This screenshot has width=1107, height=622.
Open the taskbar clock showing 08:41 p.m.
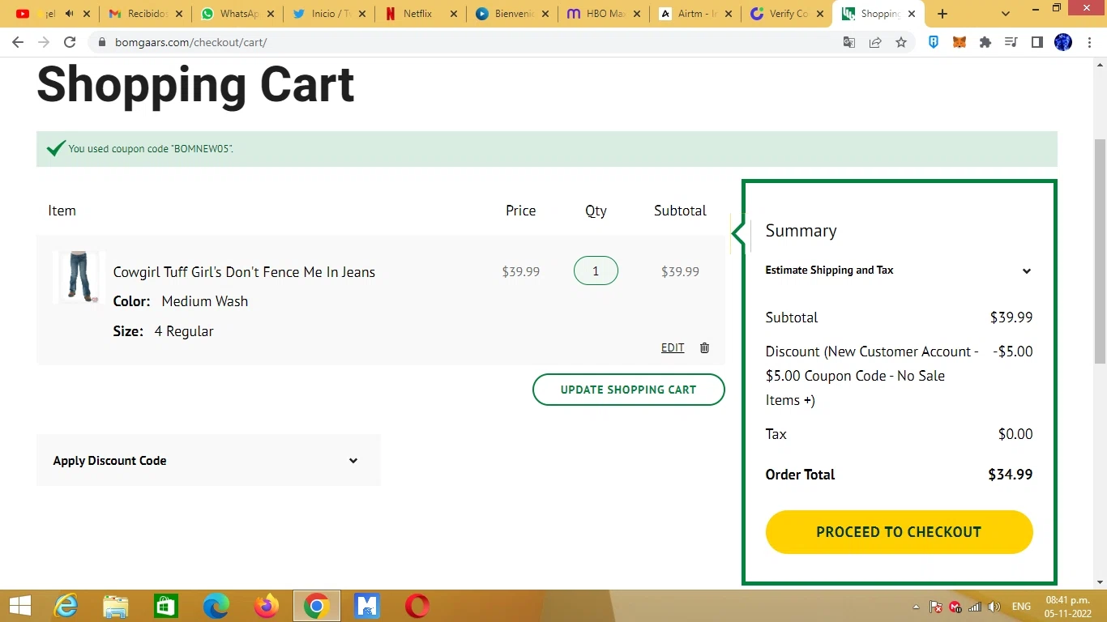1068,607
